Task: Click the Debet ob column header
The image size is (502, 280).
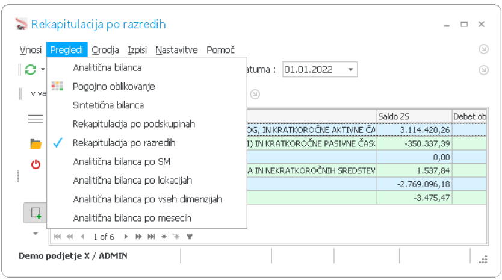Action: [469, 116]
